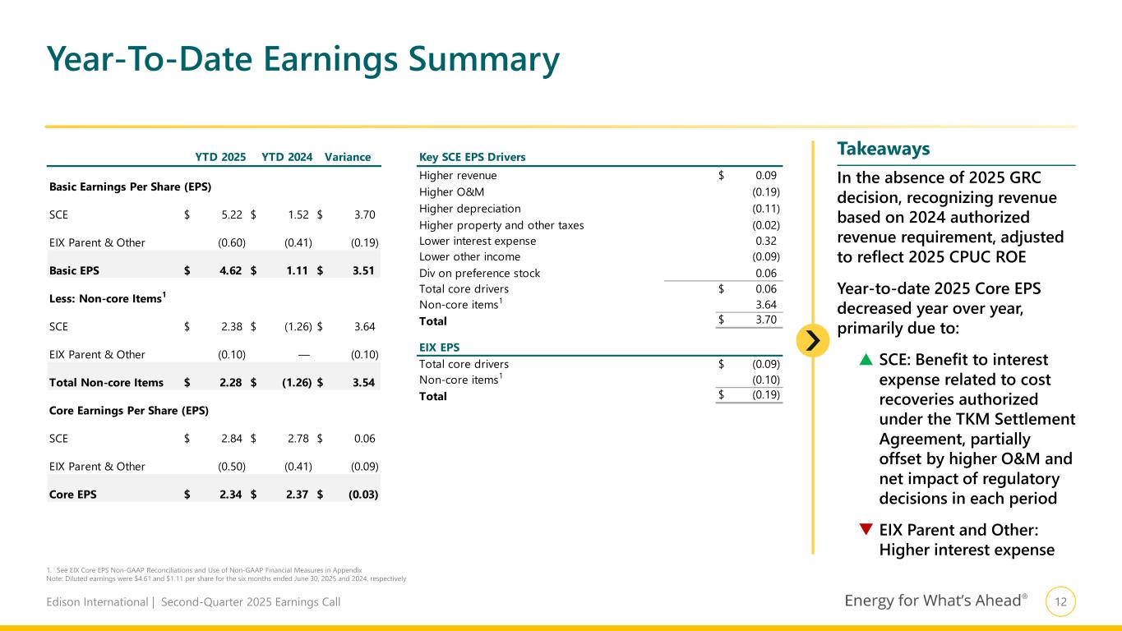The width and height of the screenshot is (1122, 631).
Task: Select the "Lower interest expense" driver label
Action: (x=478, y=241)
